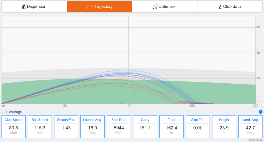The width and height of the screenshot is (264, 142).
Task: Open the Dispersion tab
Action: (x=34, y=6)
